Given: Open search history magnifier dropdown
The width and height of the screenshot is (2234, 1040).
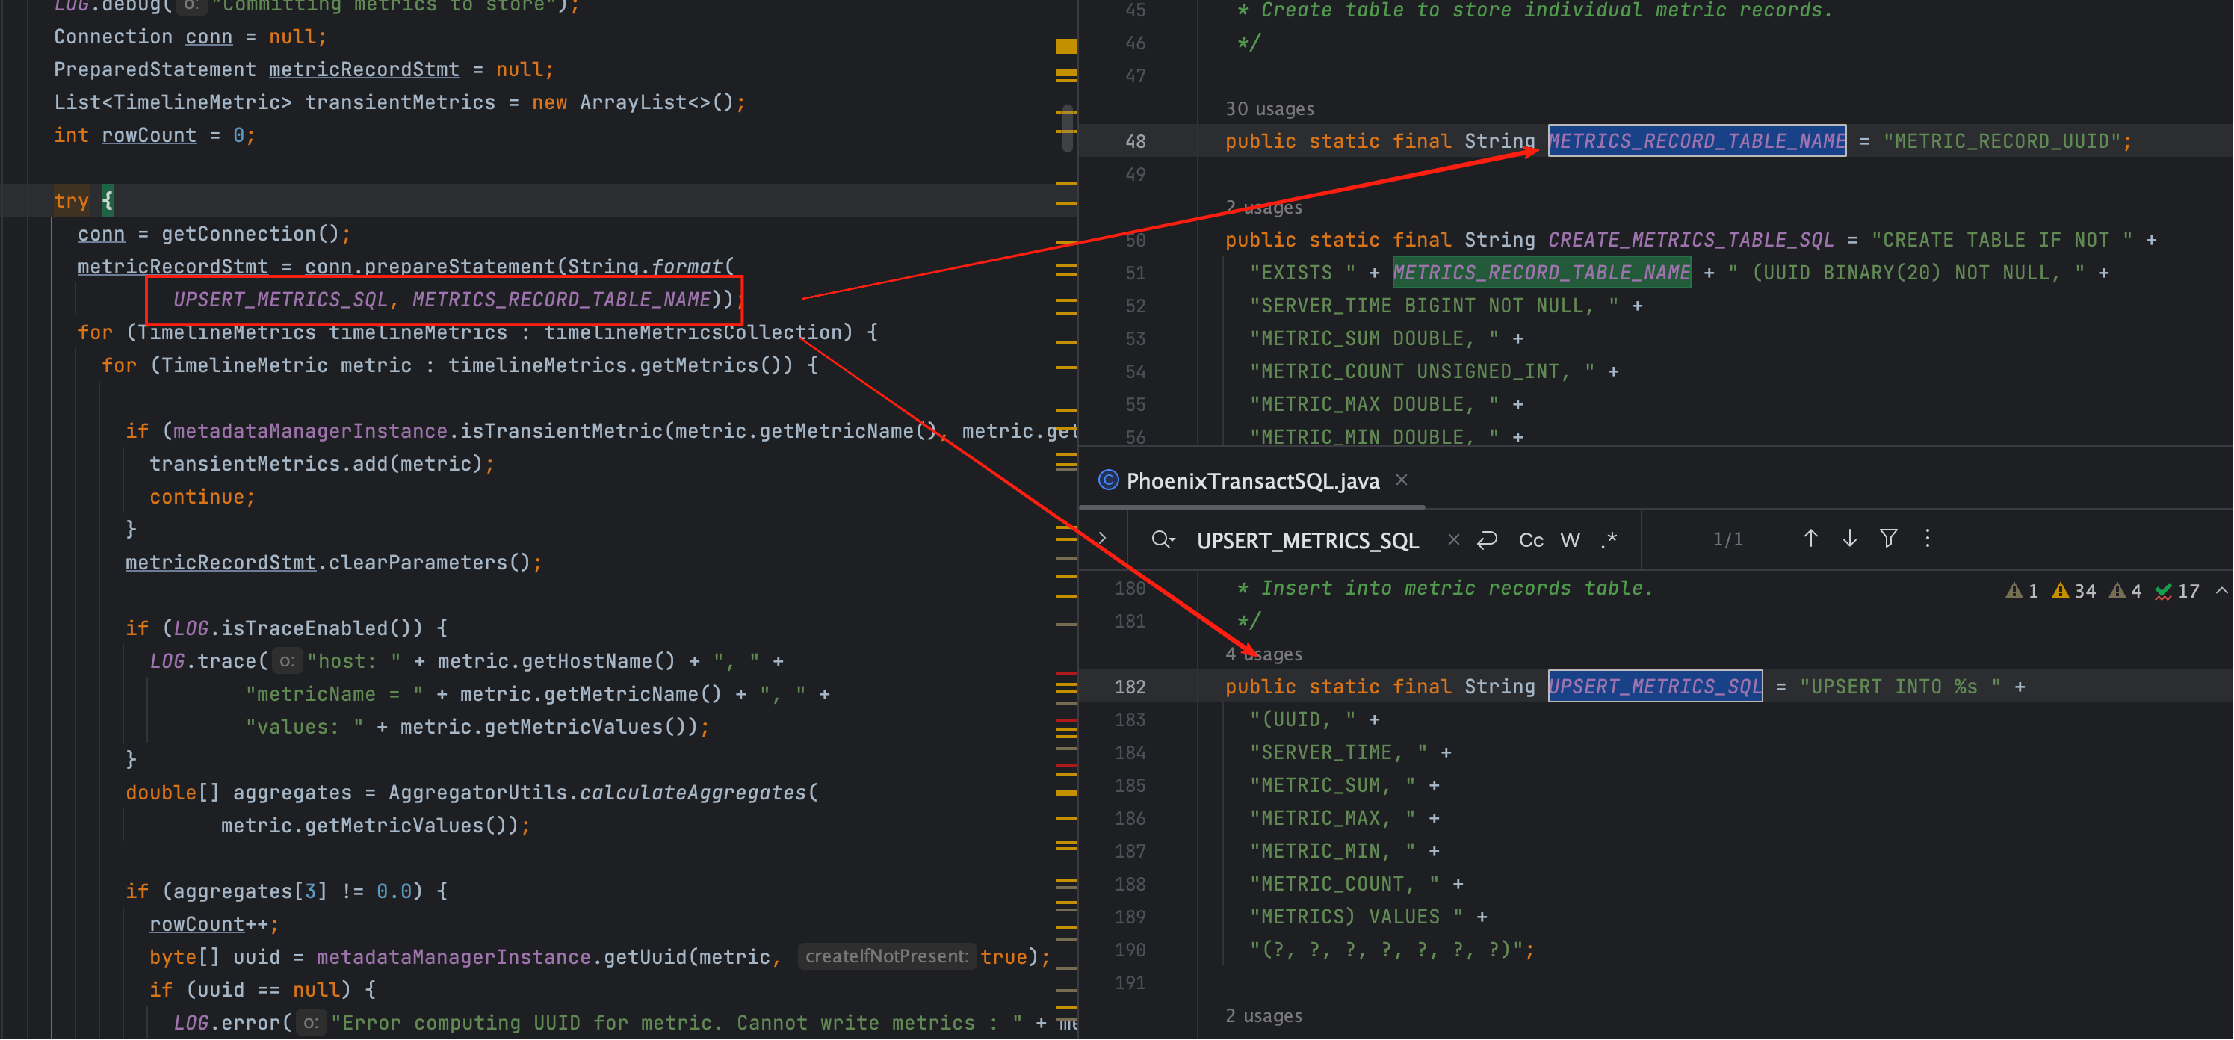Looking at the screenshot, I should pyautogui.click(x=1162, y=540).
